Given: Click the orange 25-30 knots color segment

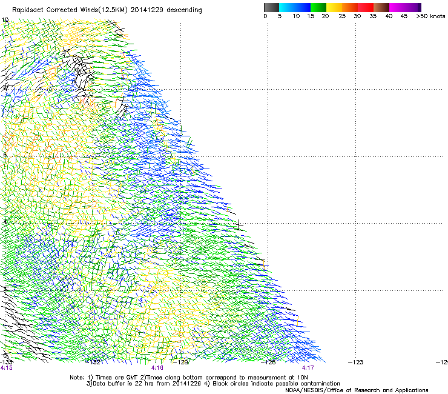Looking at the screenshot, I should coord(350,7).
